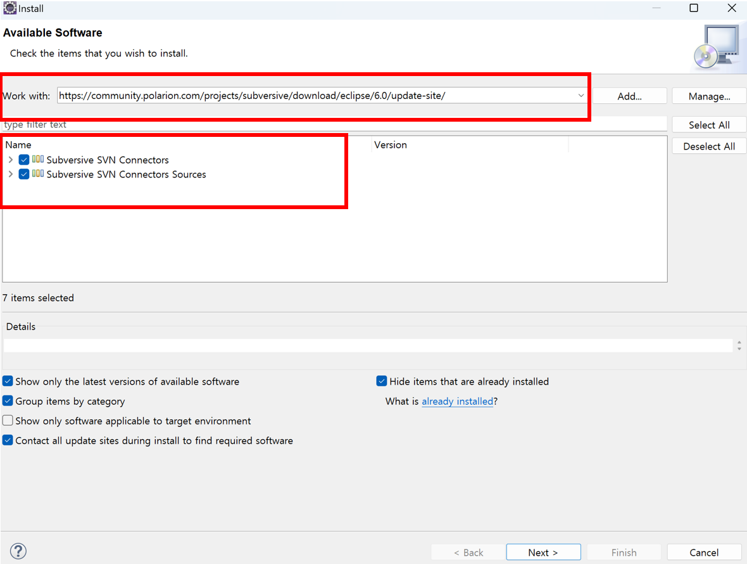The height and width of the screenshot is (564, 747).
Task: Click the Version column header
Action: (x=470, y=145)
